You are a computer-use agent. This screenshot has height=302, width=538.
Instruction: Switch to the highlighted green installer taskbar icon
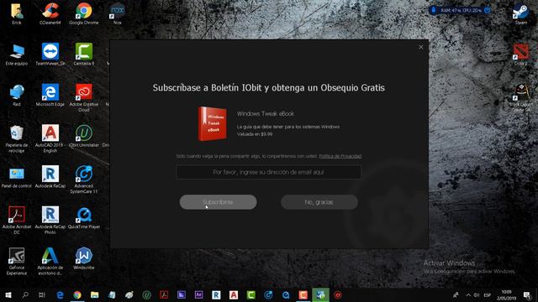point(320,294)
